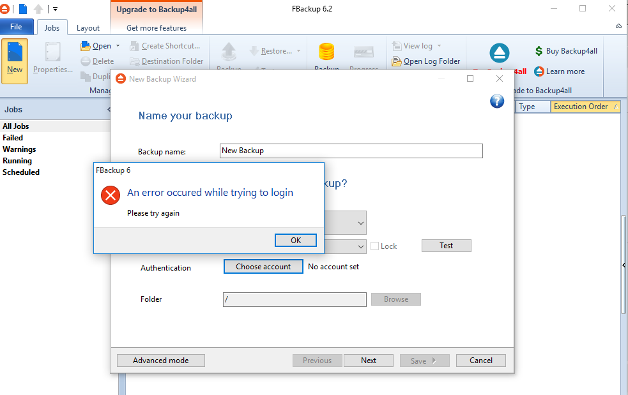Image resolution: width=628 pixels, height=395 pixels.
Task: Click the Open job button
Action: pyautogui.click(x=96, y=46)
